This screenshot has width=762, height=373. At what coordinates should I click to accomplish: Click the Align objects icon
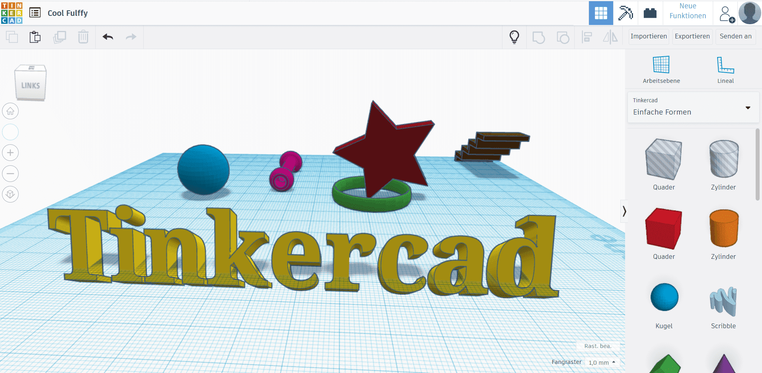click(x=587, y=37)
